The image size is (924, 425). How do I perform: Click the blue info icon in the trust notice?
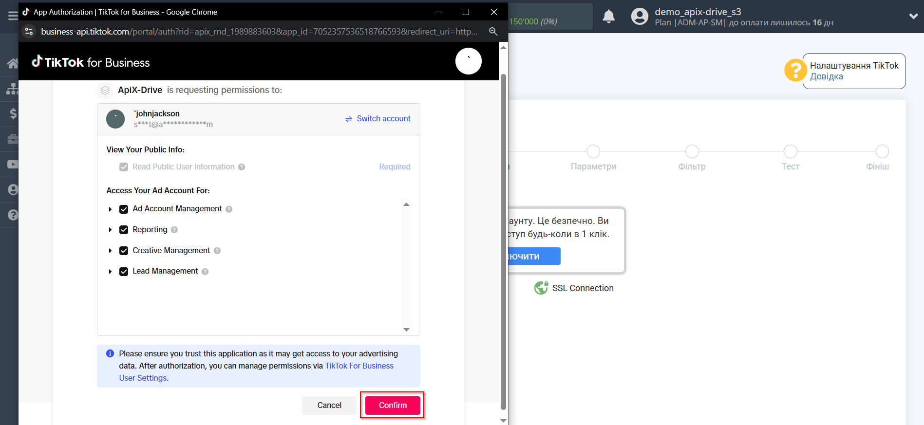tap(110, 353)
